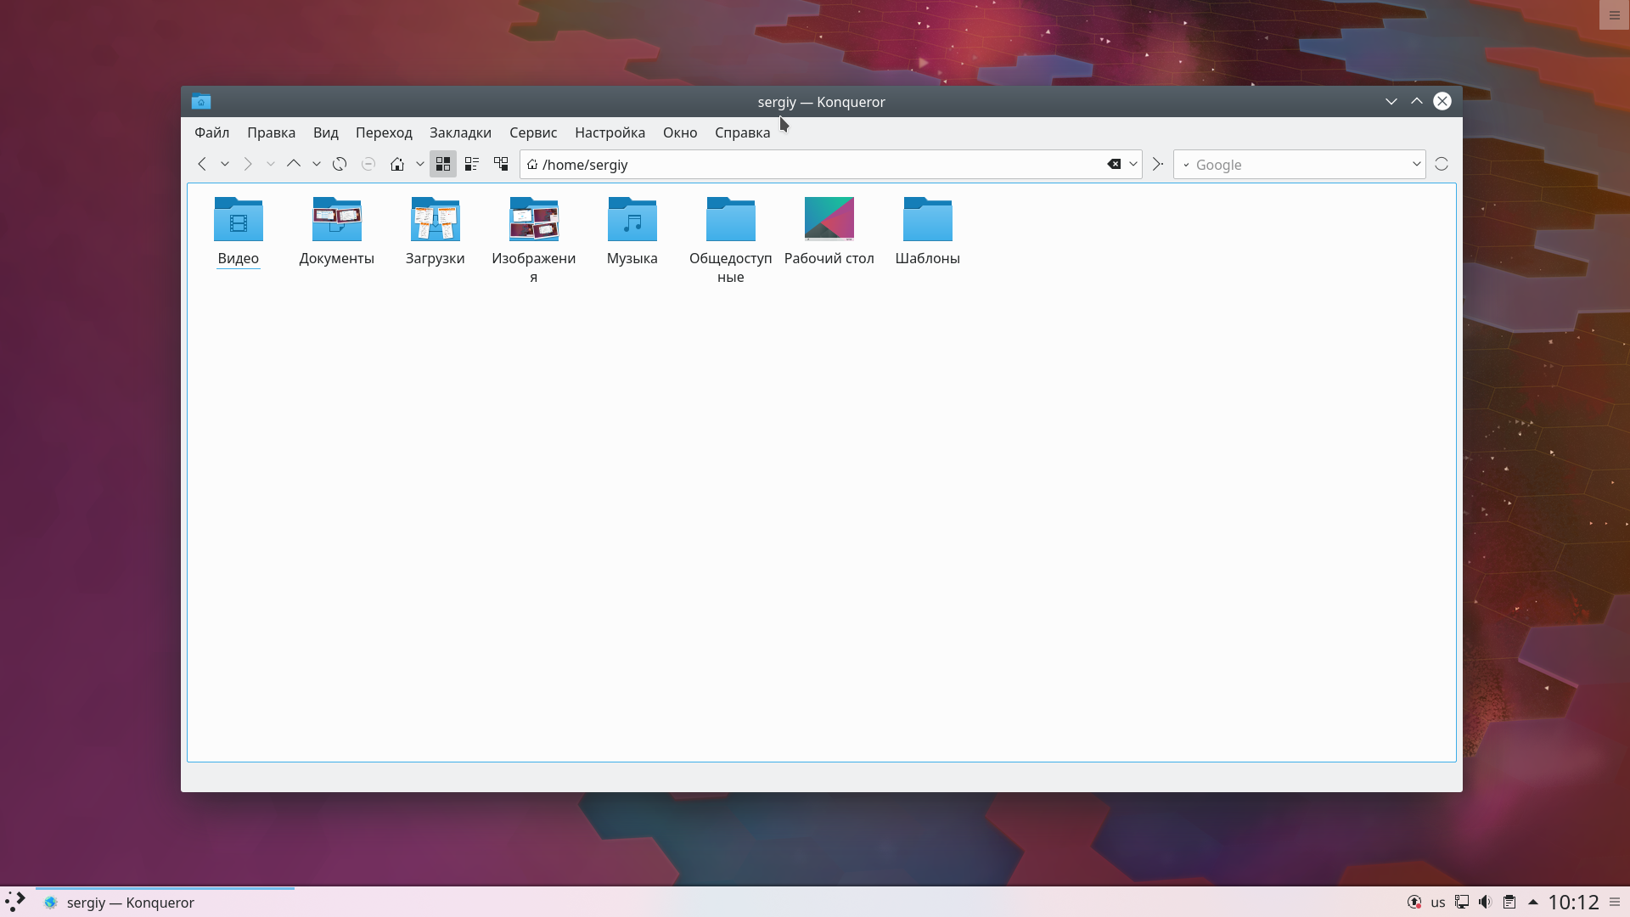
Task: Select the Музыка folder
Action: click(632, 232)
